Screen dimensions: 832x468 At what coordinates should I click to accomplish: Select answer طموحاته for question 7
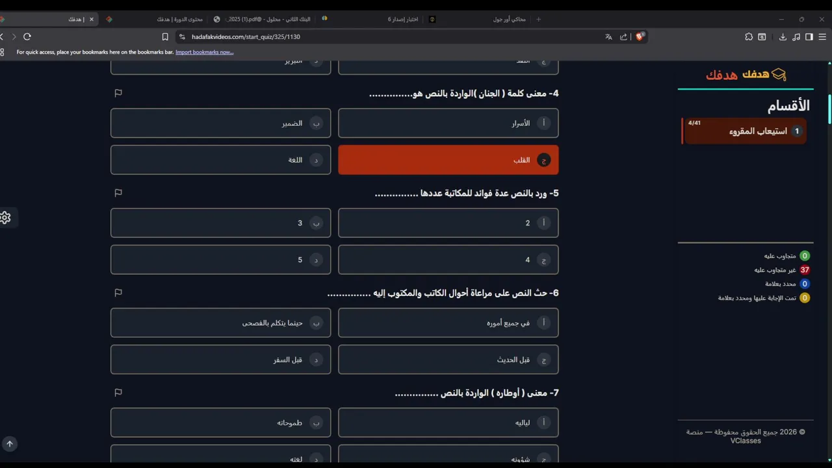221,422
